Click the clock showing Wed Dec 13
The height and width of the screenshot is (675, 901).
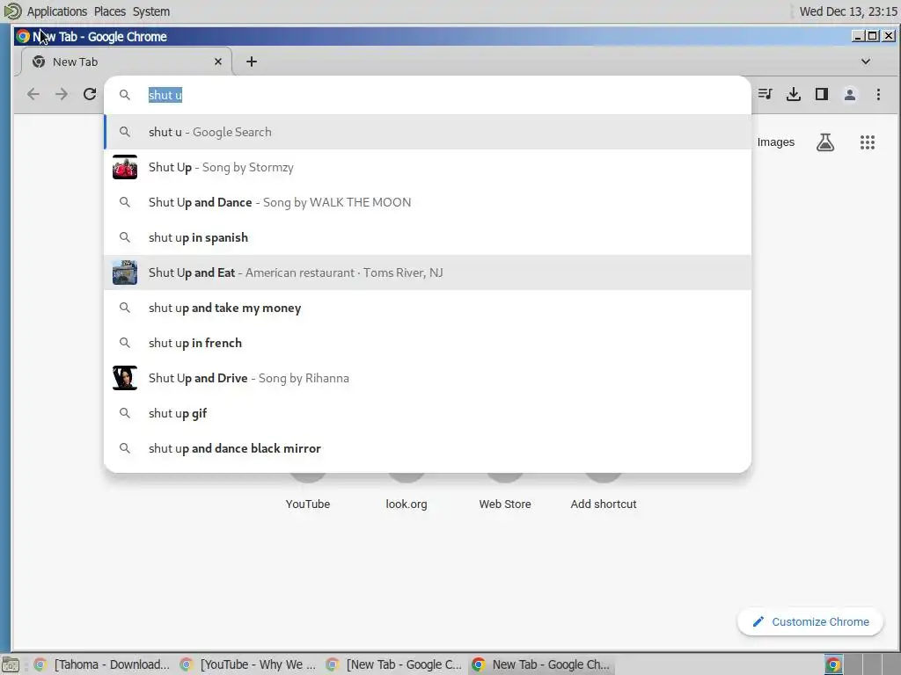click(848, 11)
